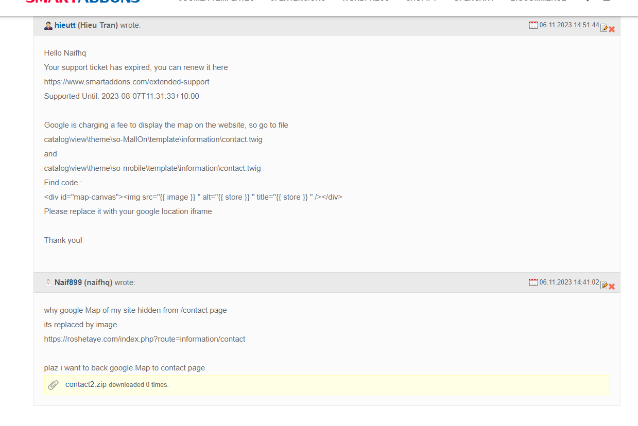This screenshot has width=638, height=426.
Task: Click the 'Thank you!' line
Action: [63, 240]
